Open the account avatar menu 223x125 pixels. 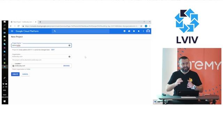point(148,31)
